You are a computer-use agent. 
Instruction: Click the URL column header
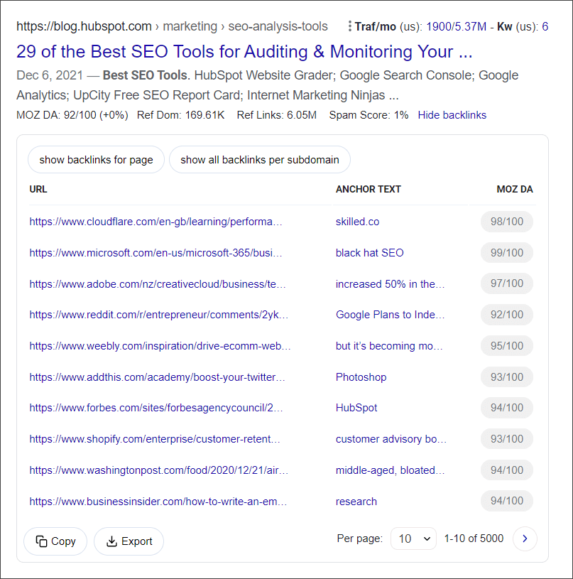[x=38, y=190]
